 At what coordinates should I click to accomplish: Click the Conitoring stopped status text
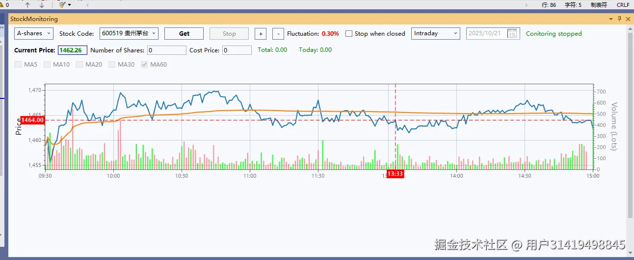tap(554, 34)
